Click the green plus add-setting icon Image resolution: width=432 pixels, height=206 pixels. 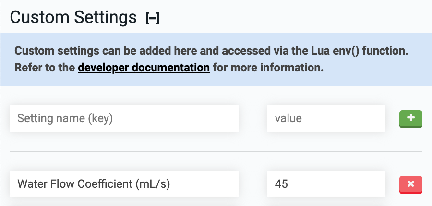(410, 119)
